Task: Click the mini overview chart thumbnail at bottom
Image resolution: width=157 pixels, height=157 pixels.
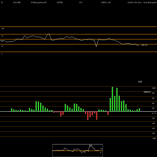Action: coord(78,150)
